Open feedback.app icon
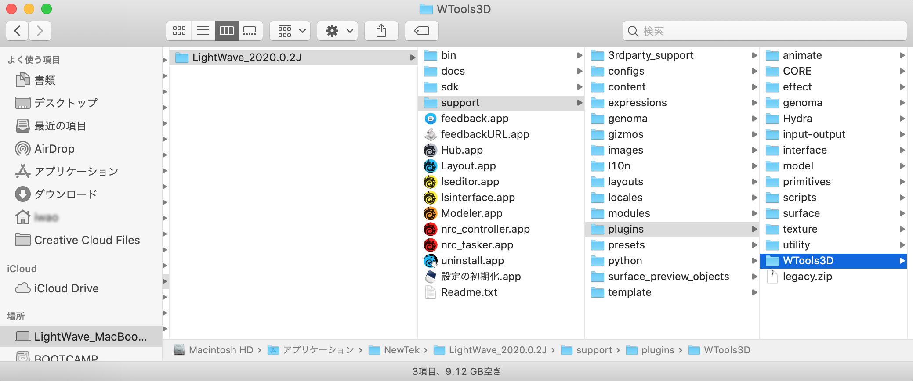The width and height of the screenshot is (913, 381). point(431,119)
